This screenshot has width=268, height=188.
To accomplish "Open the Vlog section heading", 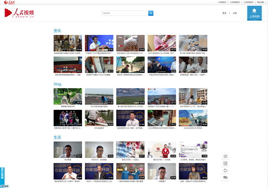I will tap(57, 84).
